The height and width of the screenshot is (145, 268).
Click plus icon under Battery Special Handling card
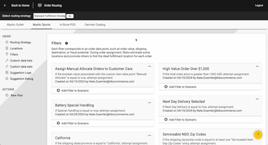pos(58,123)
